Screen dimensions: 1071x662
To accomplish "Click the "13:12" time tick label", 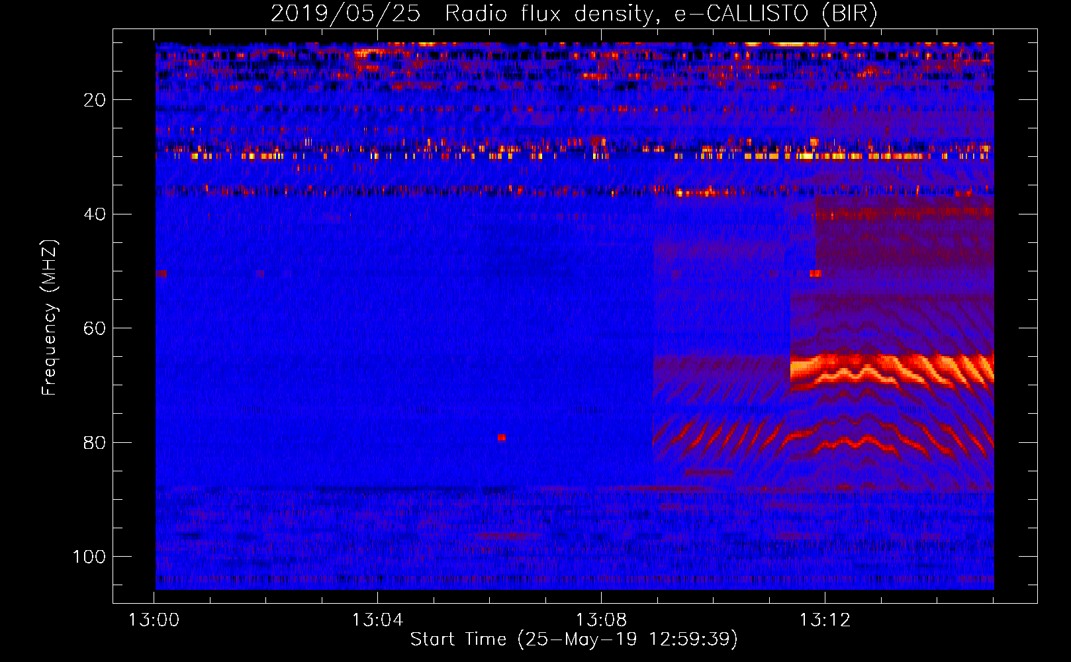I will [x=825, y=620].
